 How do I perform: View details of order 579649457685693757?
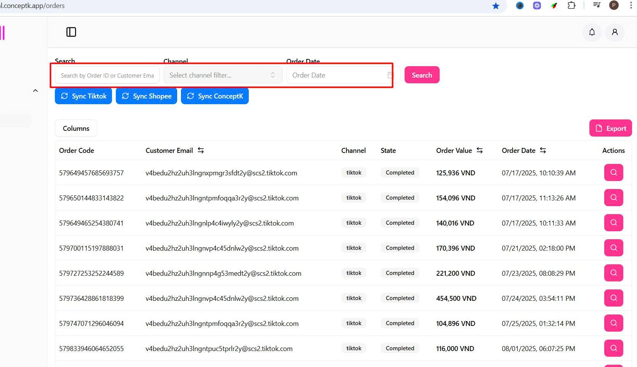613,173
